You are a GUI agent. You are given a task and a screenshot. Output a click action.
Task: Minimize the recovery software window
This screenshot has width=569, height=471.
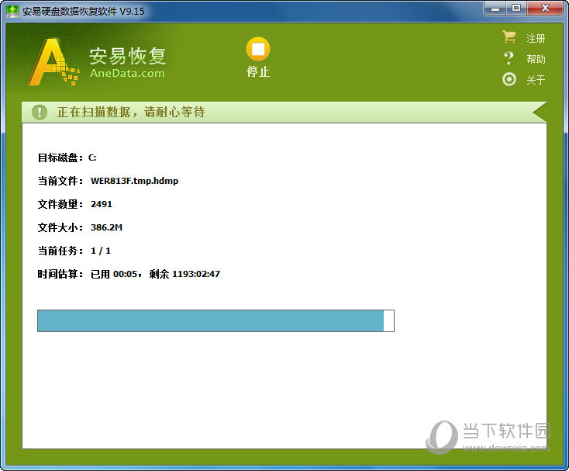pos(495,9)
